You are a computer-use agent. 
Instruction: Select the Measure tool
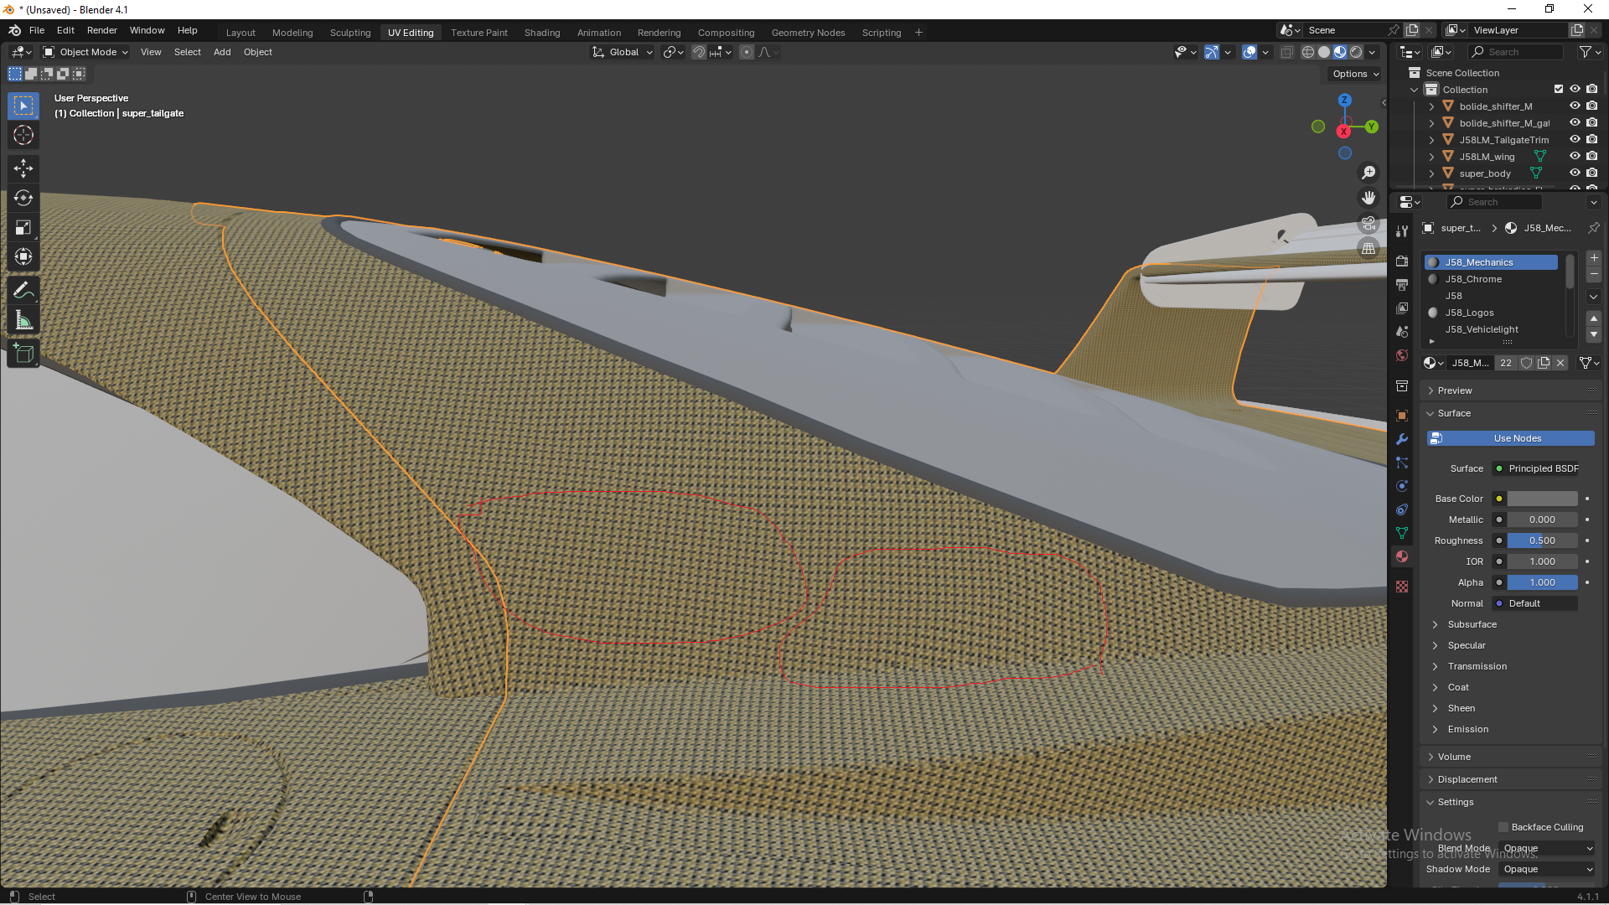point(23,320)
